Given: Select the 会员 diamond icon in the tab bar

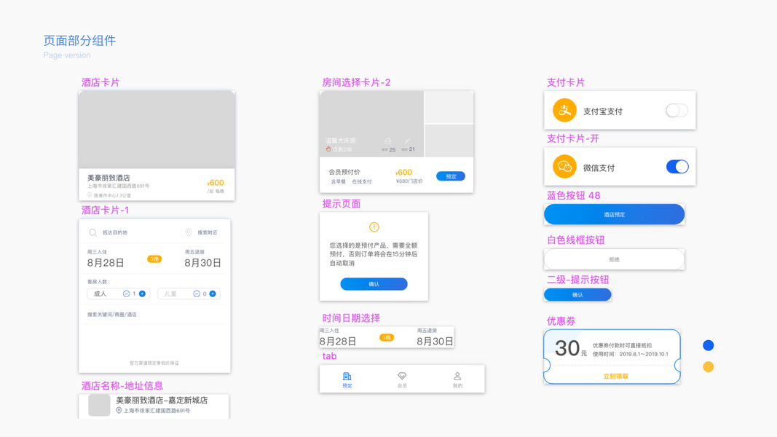Looking at the screenshot, I should [x=402, y=376].
